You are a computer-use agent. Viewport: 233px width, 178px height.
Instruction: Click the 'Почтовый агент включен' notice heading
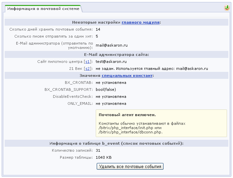tap(127, 115)
